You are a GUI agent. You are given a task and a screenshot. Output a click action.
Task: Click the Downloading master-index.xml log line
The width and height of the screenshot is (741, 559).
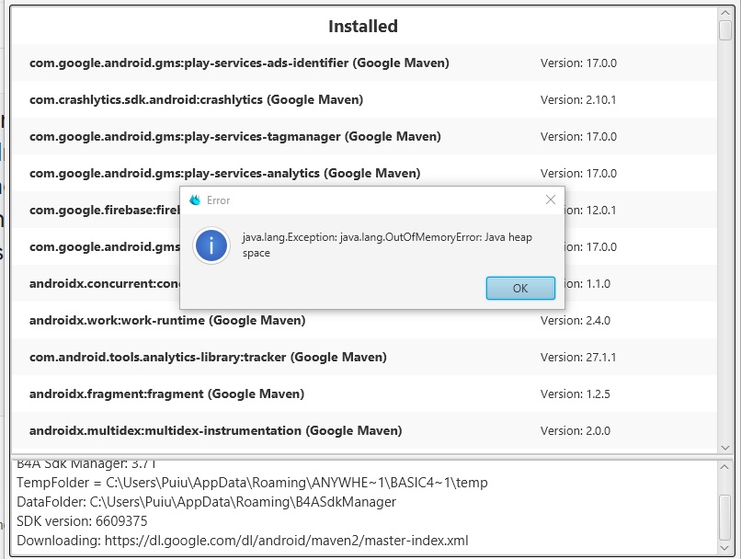point(243,541)
